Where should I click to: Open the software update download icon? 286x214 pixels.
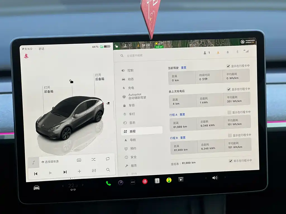click(x=218, y=52)
